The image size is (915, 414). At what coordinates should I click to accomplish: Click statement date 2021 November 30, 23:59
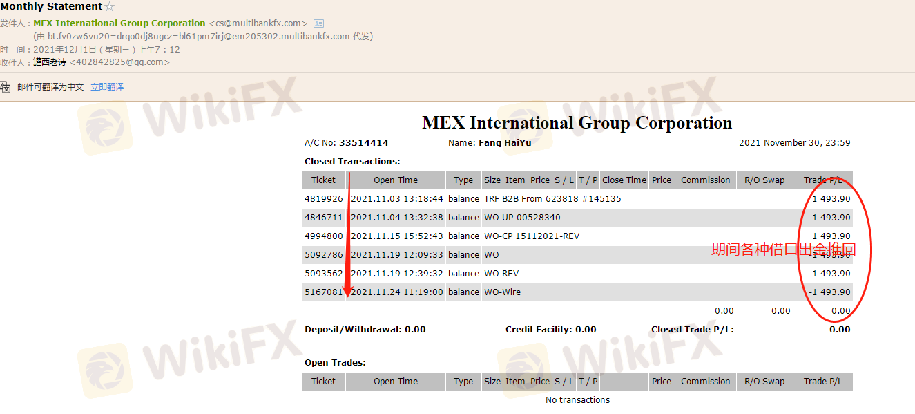coord(795,143)
